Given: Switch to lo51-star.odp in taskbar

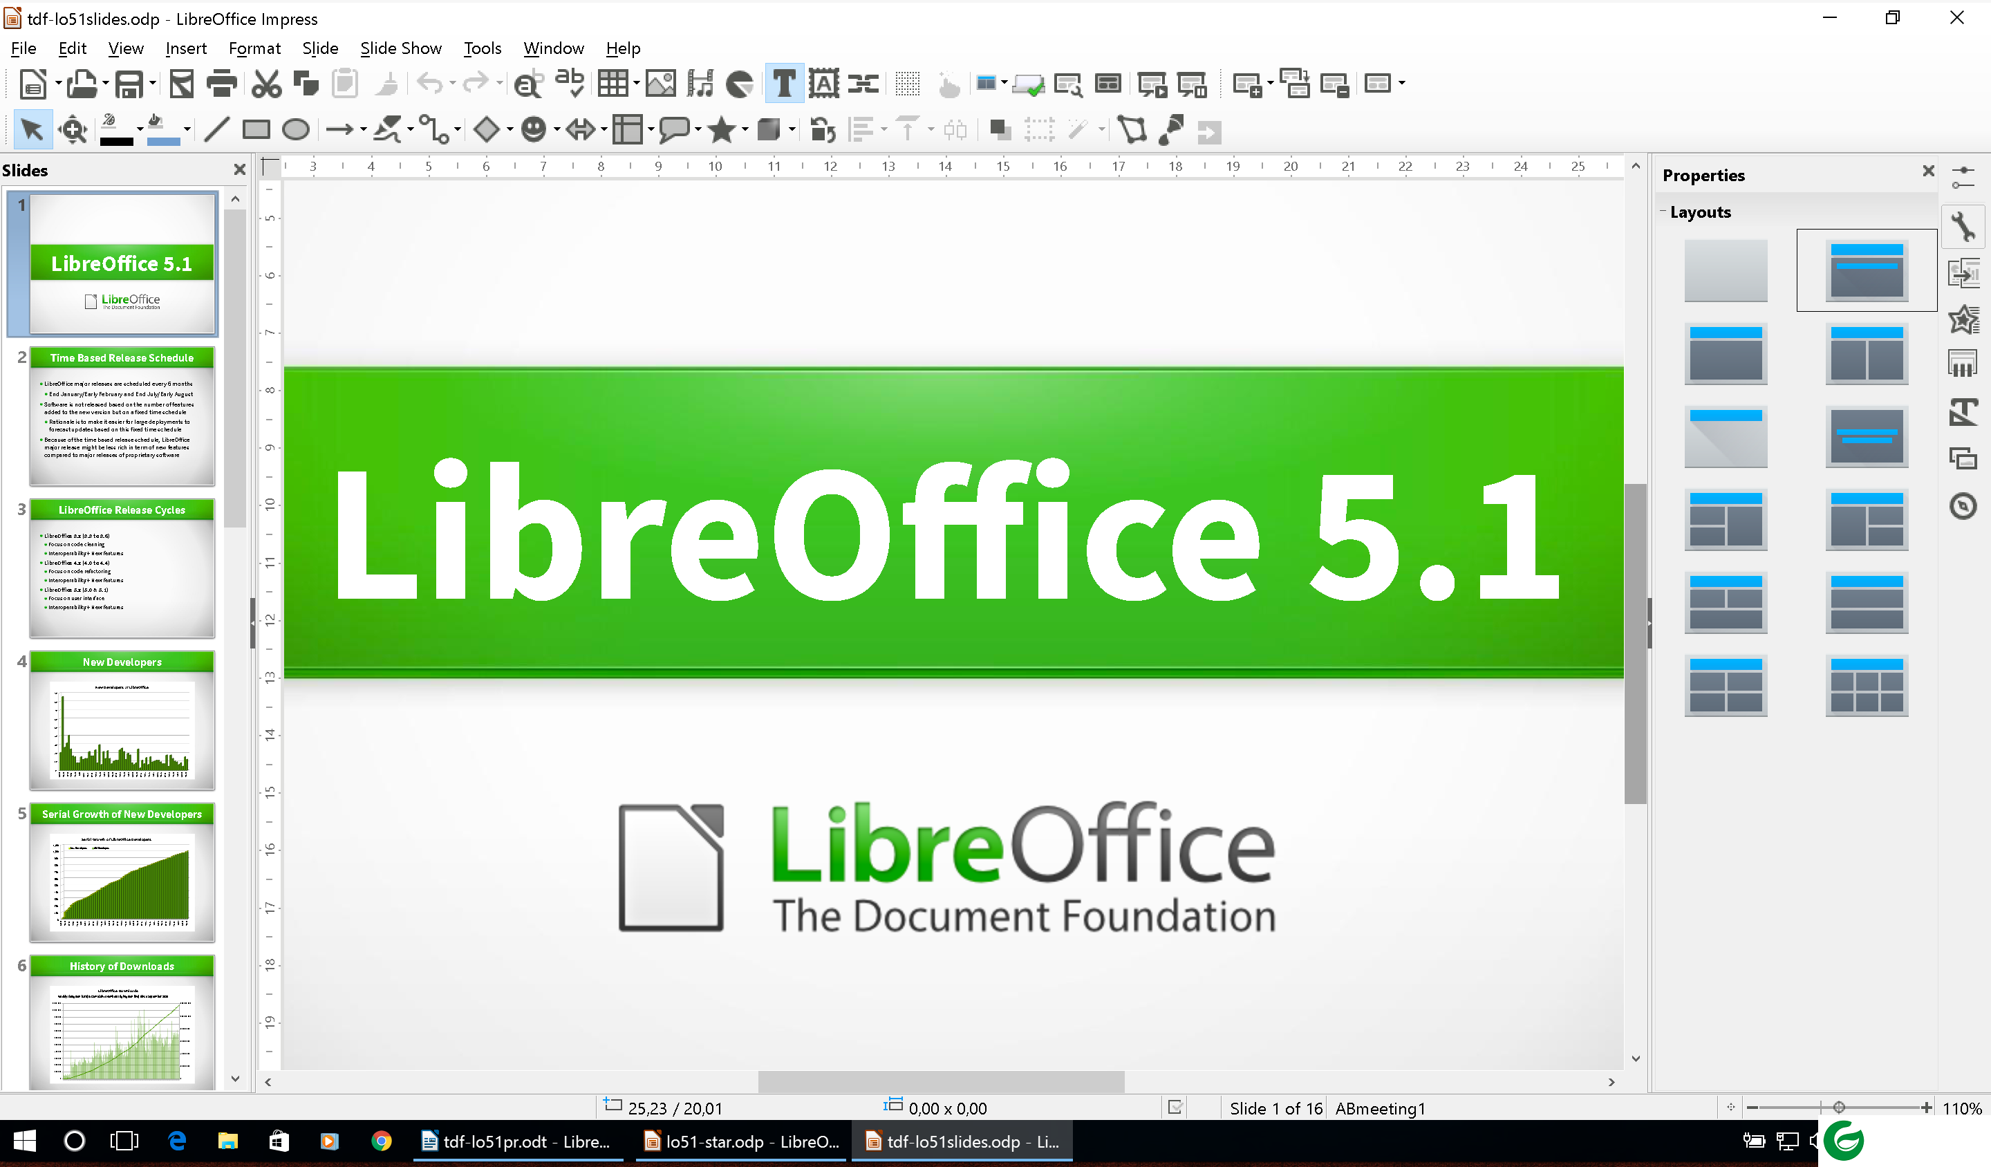Looking at the screenshot, I should click(740, 1141).
